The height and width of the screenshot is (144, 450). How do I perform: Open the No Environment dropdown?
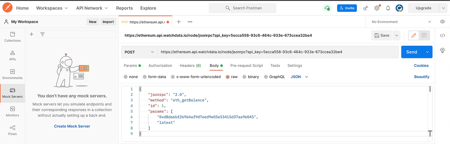coord(401,22)
